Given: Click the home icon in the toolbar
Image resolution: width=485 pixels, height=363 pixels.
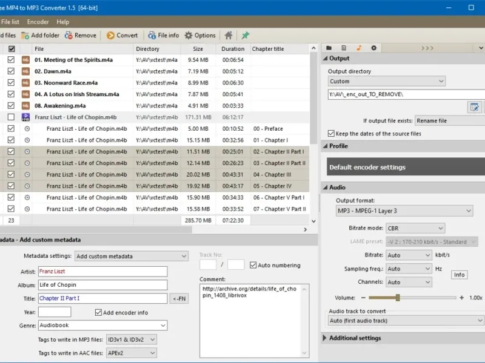Looking at the screenshot, I should click(x=229, y=36).
